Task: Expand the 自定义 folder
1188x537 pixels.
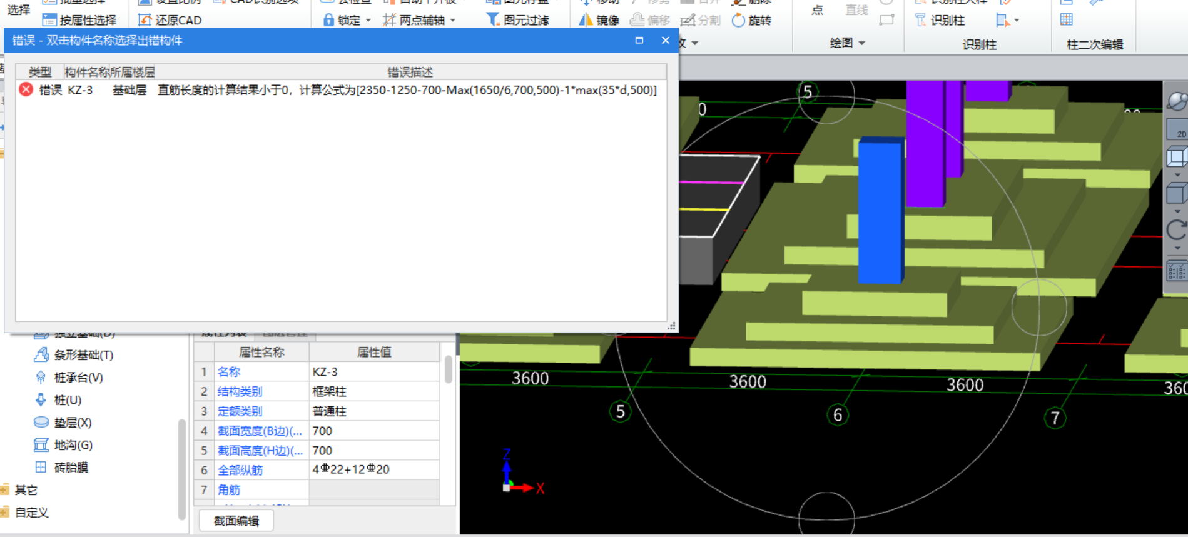Action: [5, 512]
